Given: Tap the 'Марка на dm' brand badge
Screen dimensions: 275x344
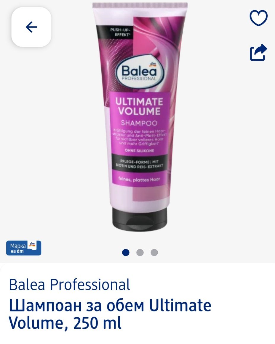Looking at the screenshot, I should [x=23, y=248].
